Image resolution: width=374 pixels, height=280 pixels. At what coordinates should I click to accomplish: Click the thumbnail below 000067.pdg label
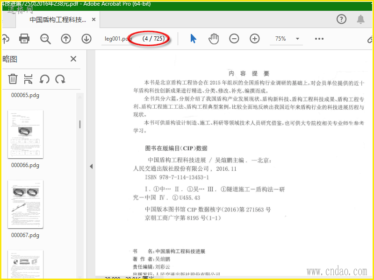coord(26,264)
